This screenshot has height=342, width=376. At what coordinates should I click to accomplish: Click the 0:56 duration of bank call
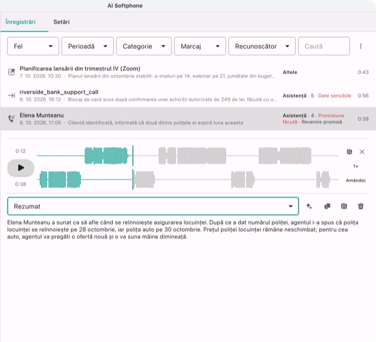(363, 96)
